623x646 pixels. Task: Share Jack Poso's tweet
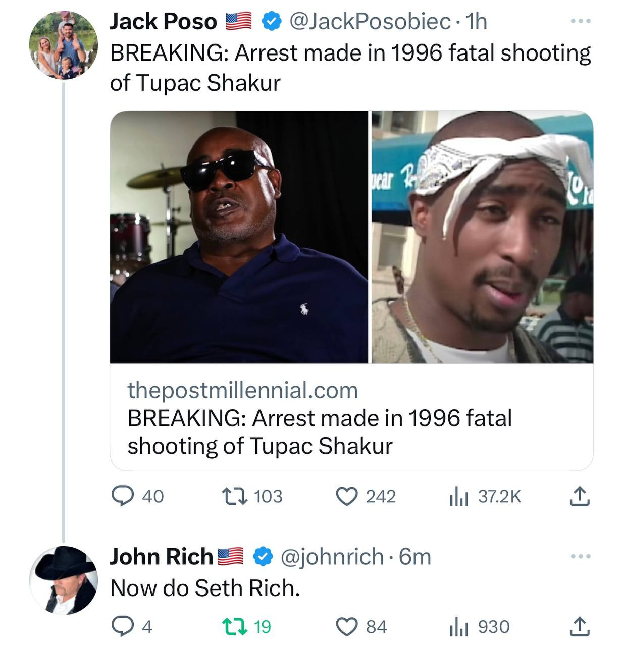click(x=580, y=497)
